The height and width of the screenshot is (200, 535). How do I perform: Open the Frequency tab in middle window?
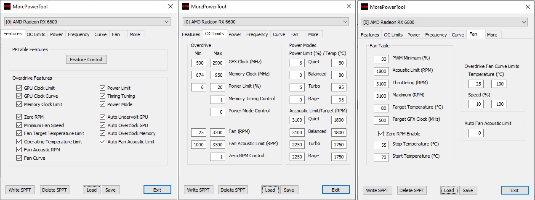click(257, 34)
